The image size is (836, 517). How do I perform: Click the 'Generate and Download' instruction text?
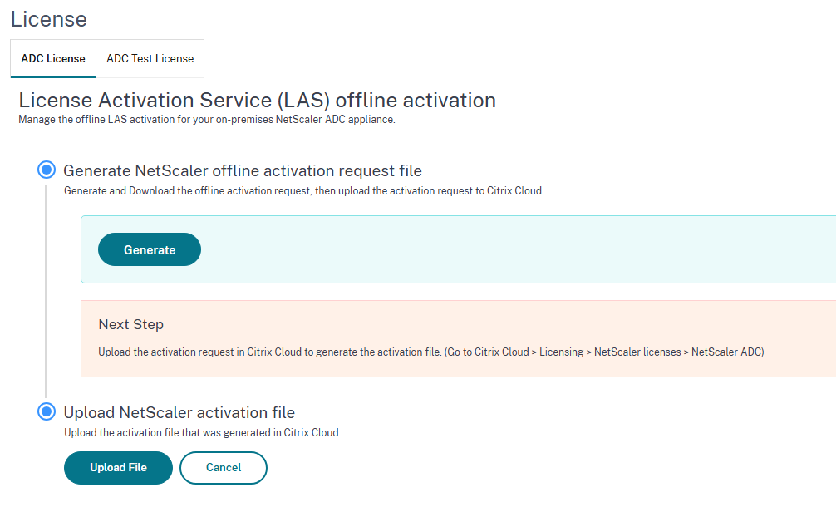coord(303,191)
